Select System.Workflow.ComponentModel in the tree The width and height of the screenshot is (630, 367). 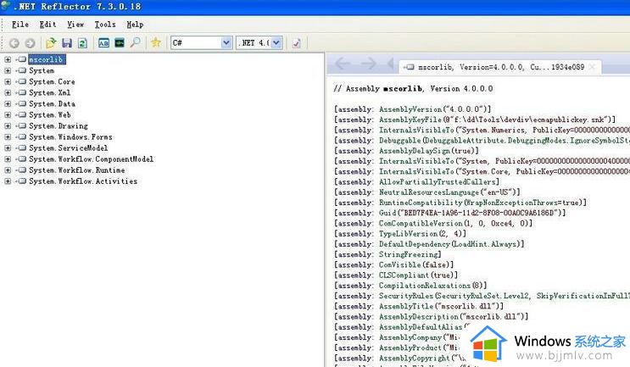[92, 159]
